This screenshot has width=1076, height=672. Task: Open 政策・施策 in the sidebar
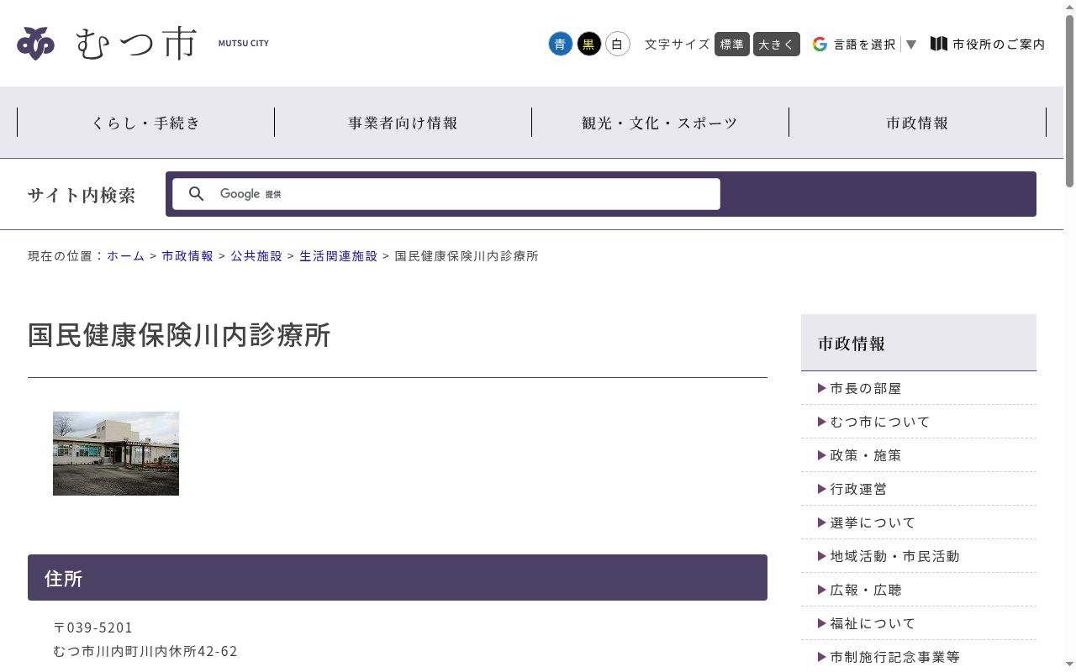coord(866,455)
